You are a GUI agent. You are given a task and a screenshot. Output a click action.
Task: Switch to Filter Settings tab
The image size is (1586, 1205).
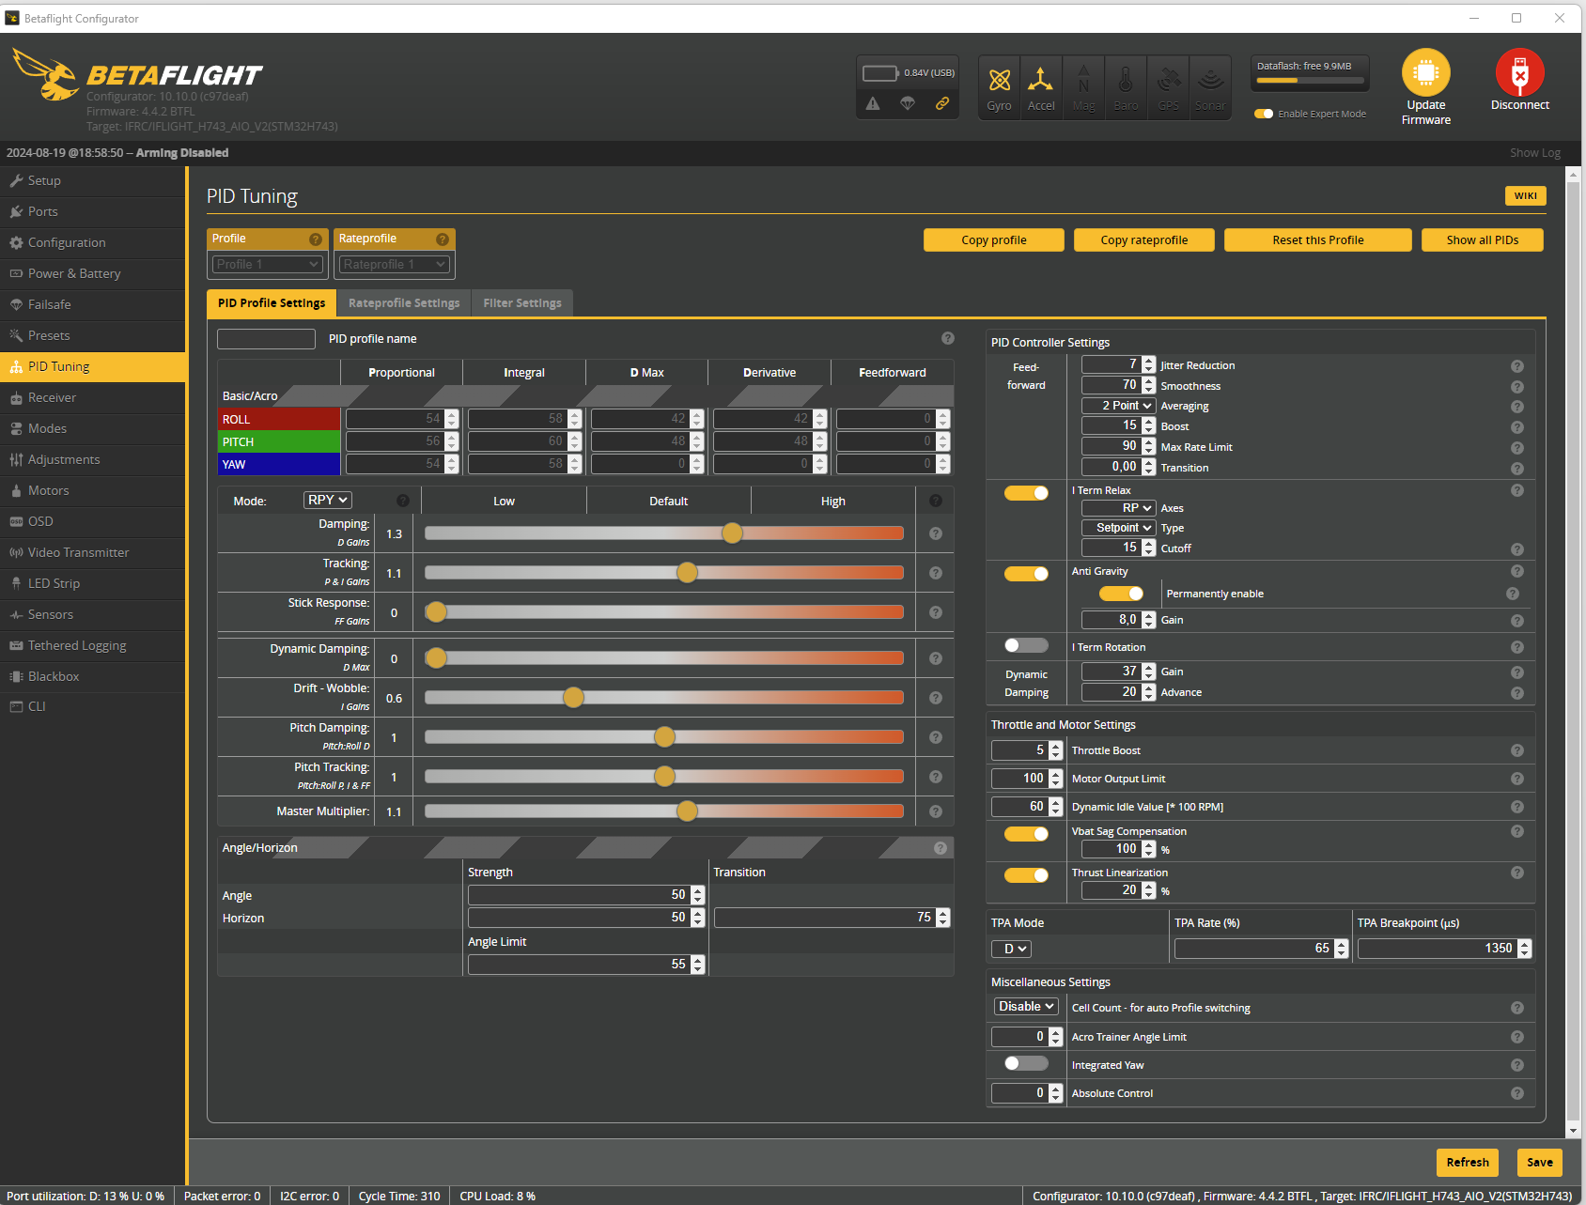(x=522, y=303)
